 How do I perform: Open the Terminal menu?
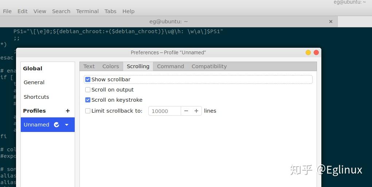click(87, 11)
